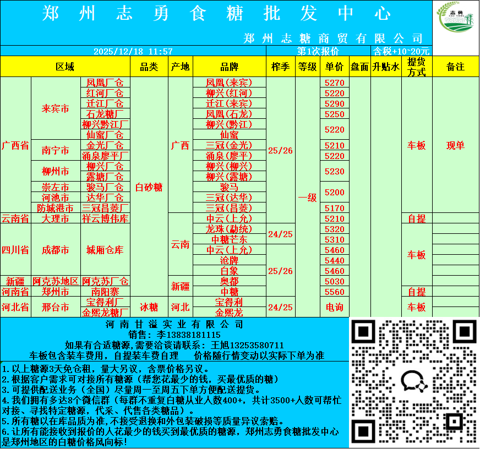Click the 升贴水 column header
The width and height of the screenshot is (480, 449).
[385, 67]
